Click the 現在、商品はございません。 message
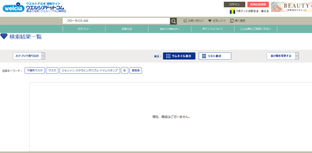 pos(171,117)
